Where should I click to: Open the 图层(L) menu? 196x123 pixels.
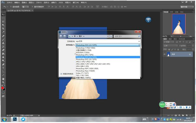pyautogui.click(x=31, y=3)
